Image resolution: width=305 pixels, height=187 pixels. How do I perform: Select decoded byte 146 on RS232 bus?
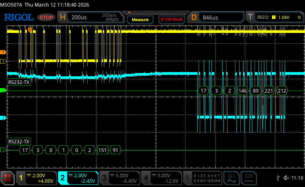point(242,91)
